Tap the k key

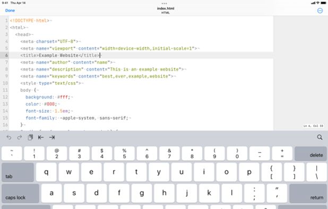point(209,193)
